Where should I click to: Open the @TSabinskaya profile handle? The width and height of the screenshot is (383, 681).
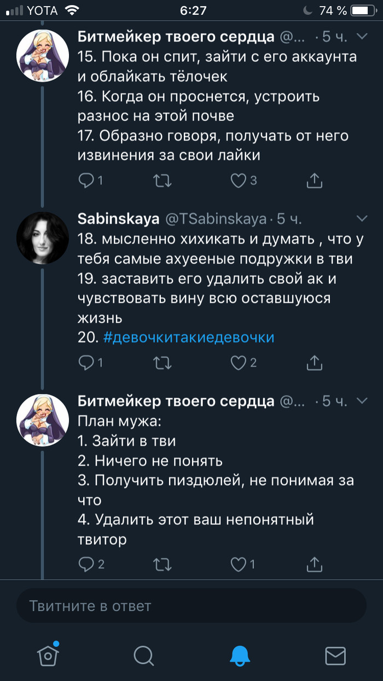(x=216, y=219)
